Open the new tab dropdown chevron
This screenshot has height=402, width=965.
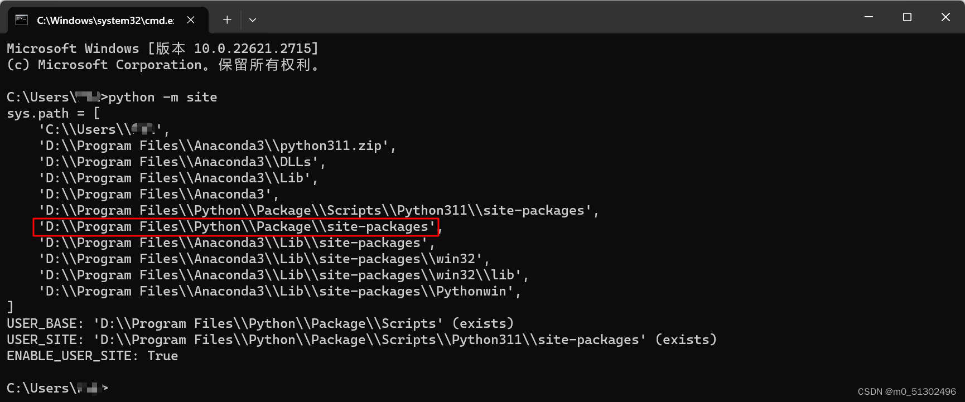(x=252, y=20)
